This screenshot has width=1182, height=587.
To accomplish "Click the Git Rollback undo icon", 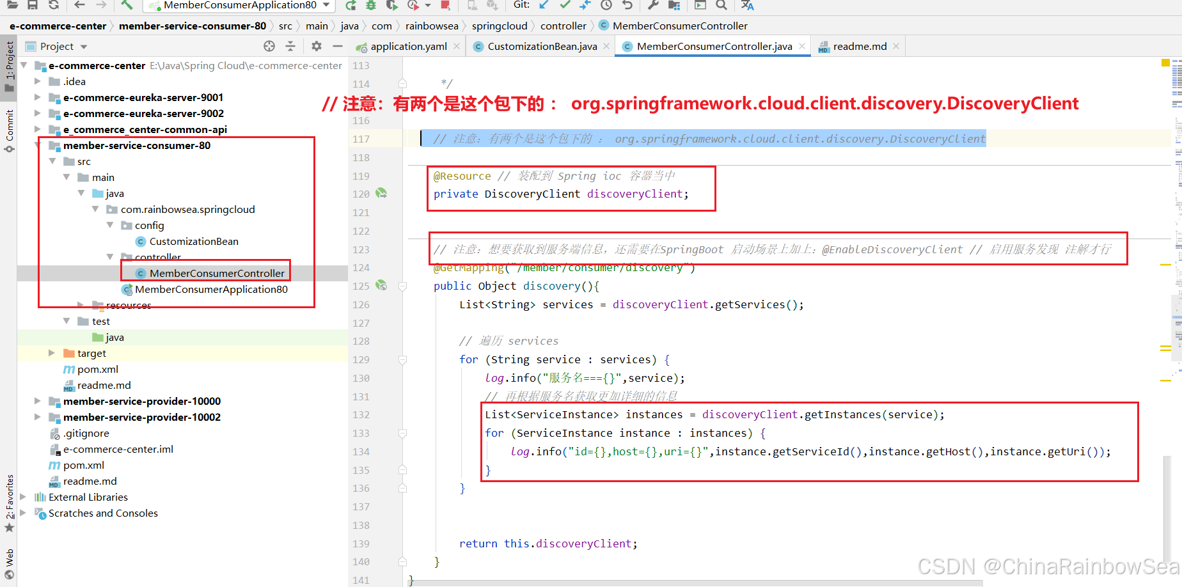I will coord(627,5).
